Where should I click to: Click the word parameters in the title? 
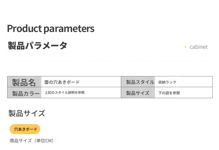tap(69, 29)
